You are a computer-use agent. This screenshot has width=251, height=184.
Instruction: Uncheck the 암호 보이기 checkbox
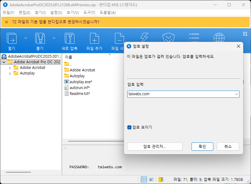point(129,128)
